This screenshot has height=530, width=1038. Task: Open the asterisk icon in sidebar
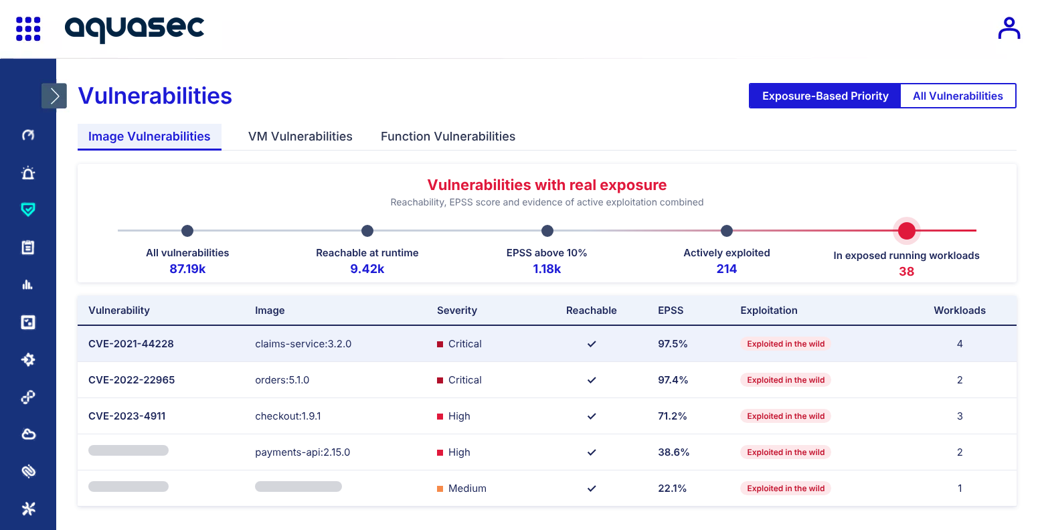tap(28, 509)
